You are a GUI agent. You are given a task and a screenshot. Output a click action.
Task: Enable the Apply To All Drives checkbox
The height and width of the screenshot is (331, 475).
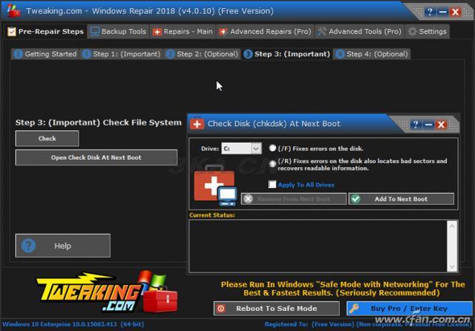click(272, 184)
